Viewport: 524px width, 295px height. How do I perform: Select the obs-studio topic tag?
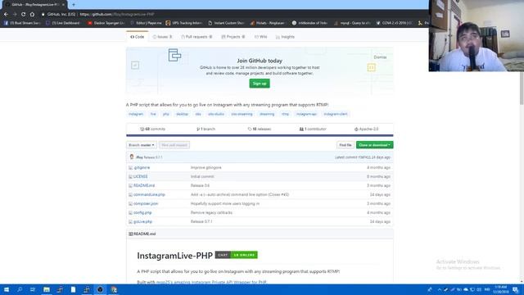[216, 114]
